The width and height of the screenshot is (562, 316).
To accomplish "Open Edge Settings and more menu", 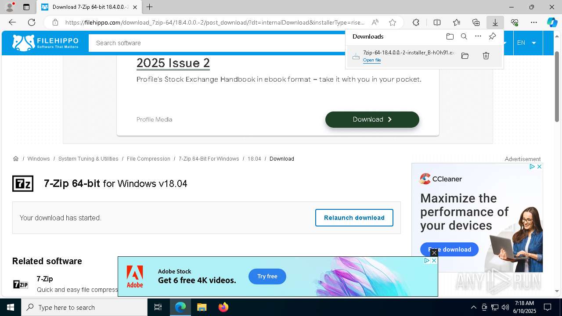I will pyautogui.click(x=534, y=22).
